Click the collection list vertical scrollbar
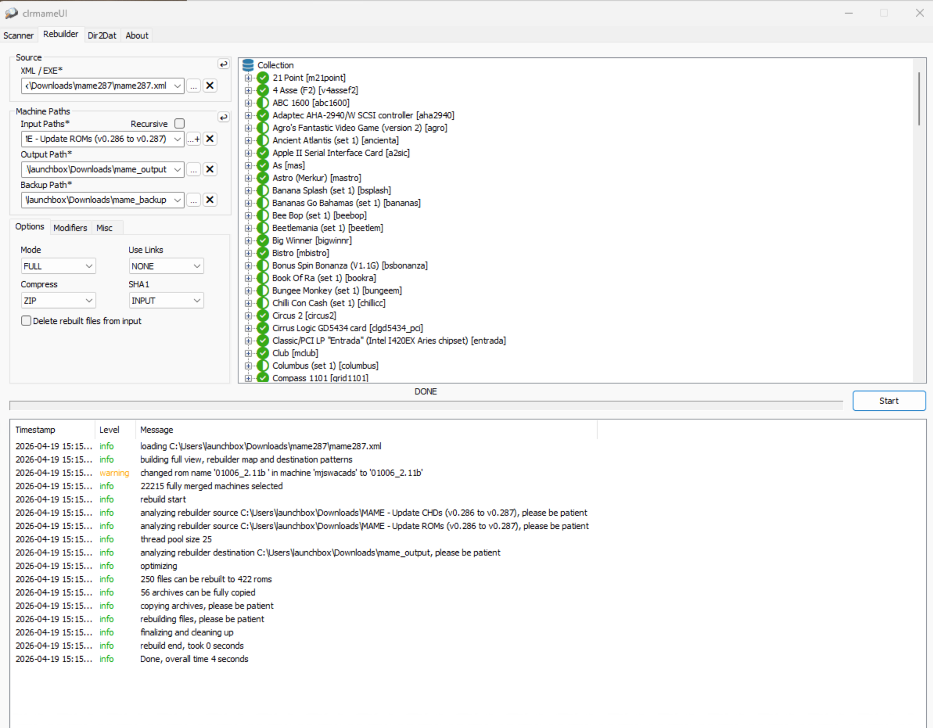The image size is (933, 728). [x=919, y=99]
